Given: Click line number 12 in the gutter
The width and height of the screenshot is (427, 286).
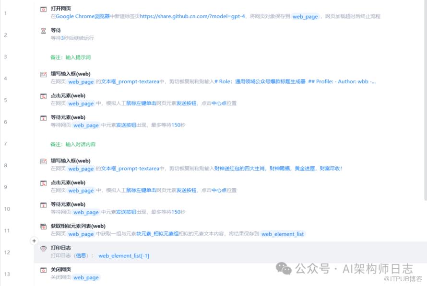Looking at the screenshot, I should (x=7, y=252).
